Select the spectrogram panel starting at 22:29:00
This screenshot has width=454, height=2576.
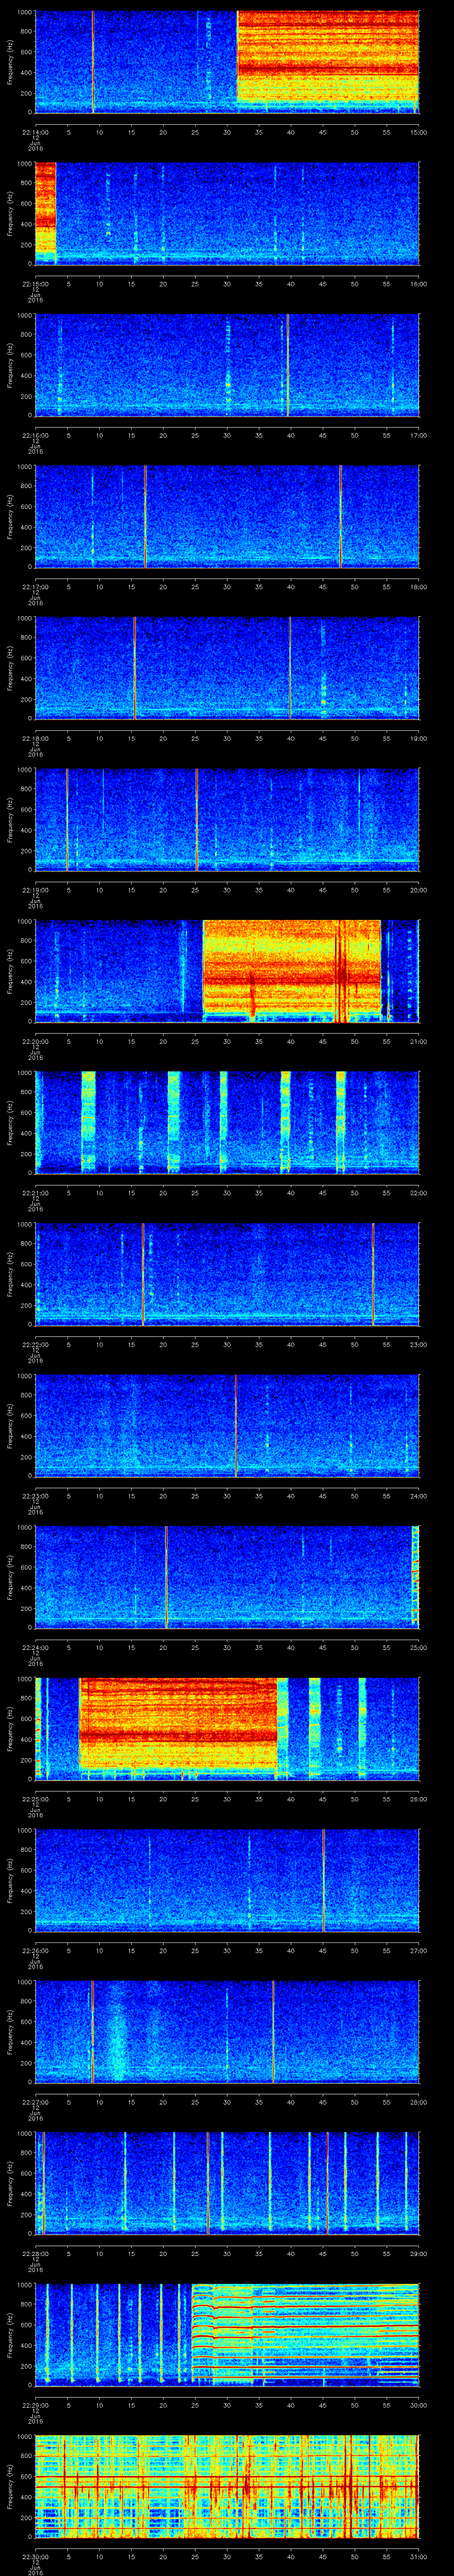pyautogui.click(x=227, y=2335)
